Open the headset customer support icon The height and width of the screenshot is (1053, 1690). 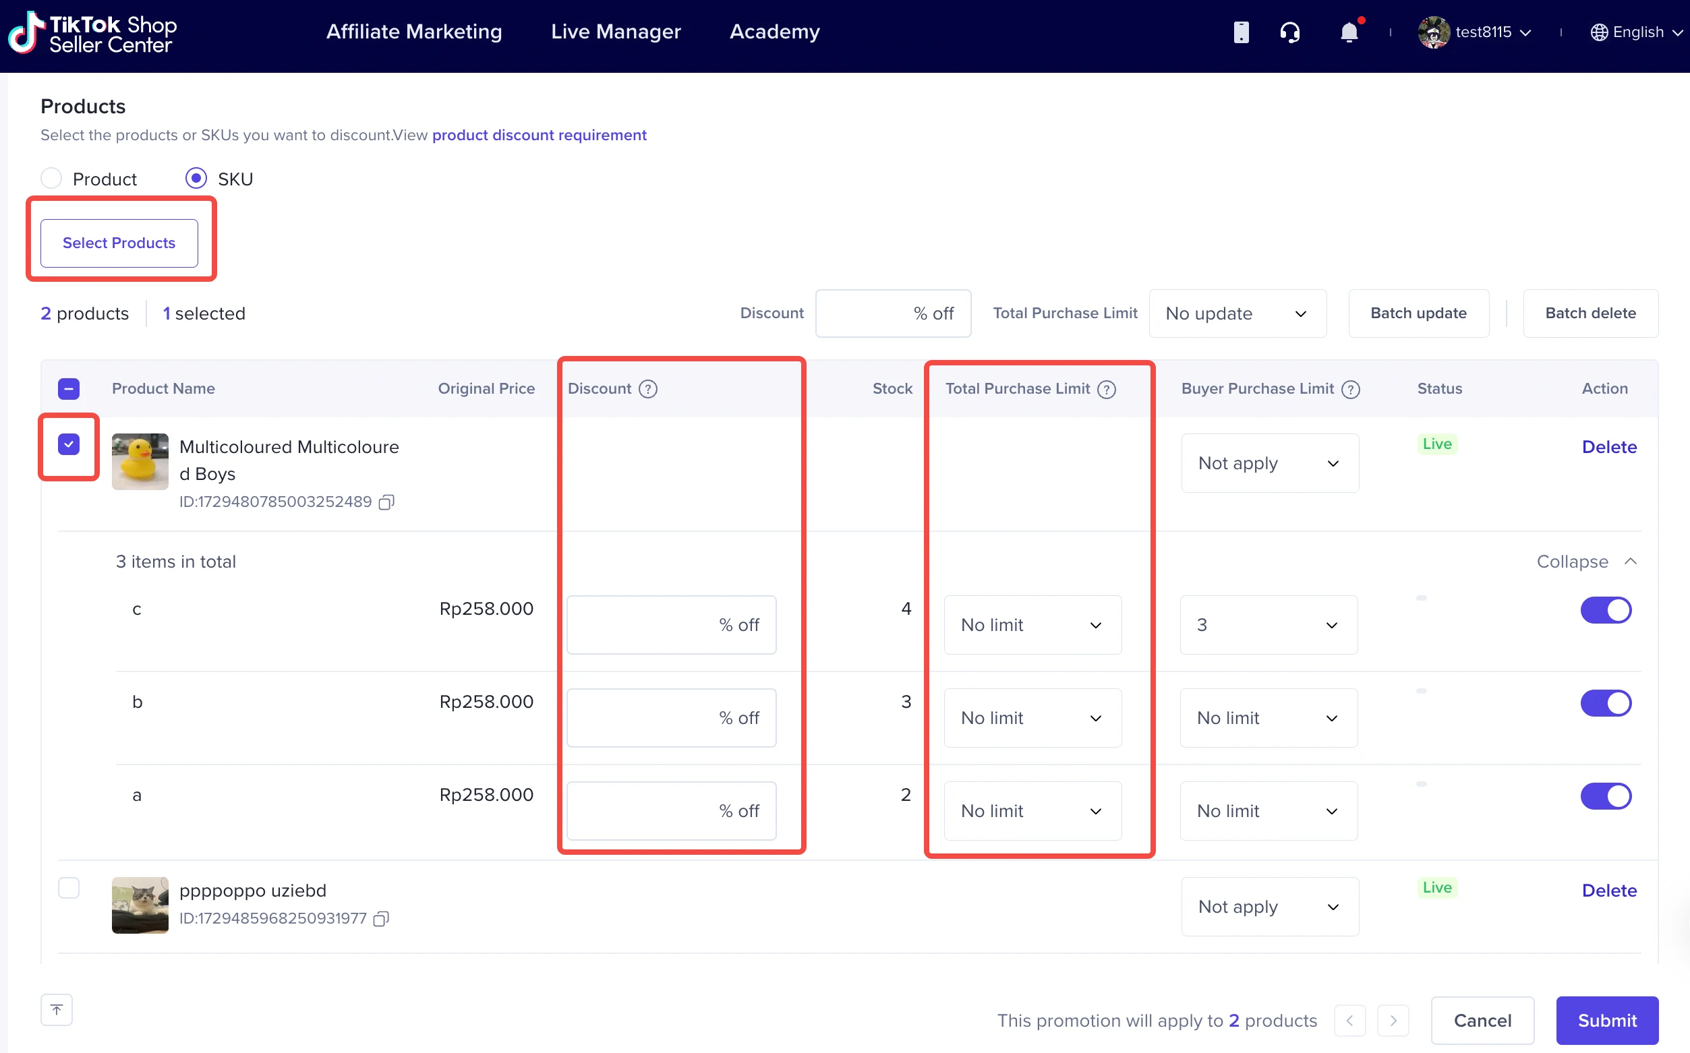[x=1289, y=32]
